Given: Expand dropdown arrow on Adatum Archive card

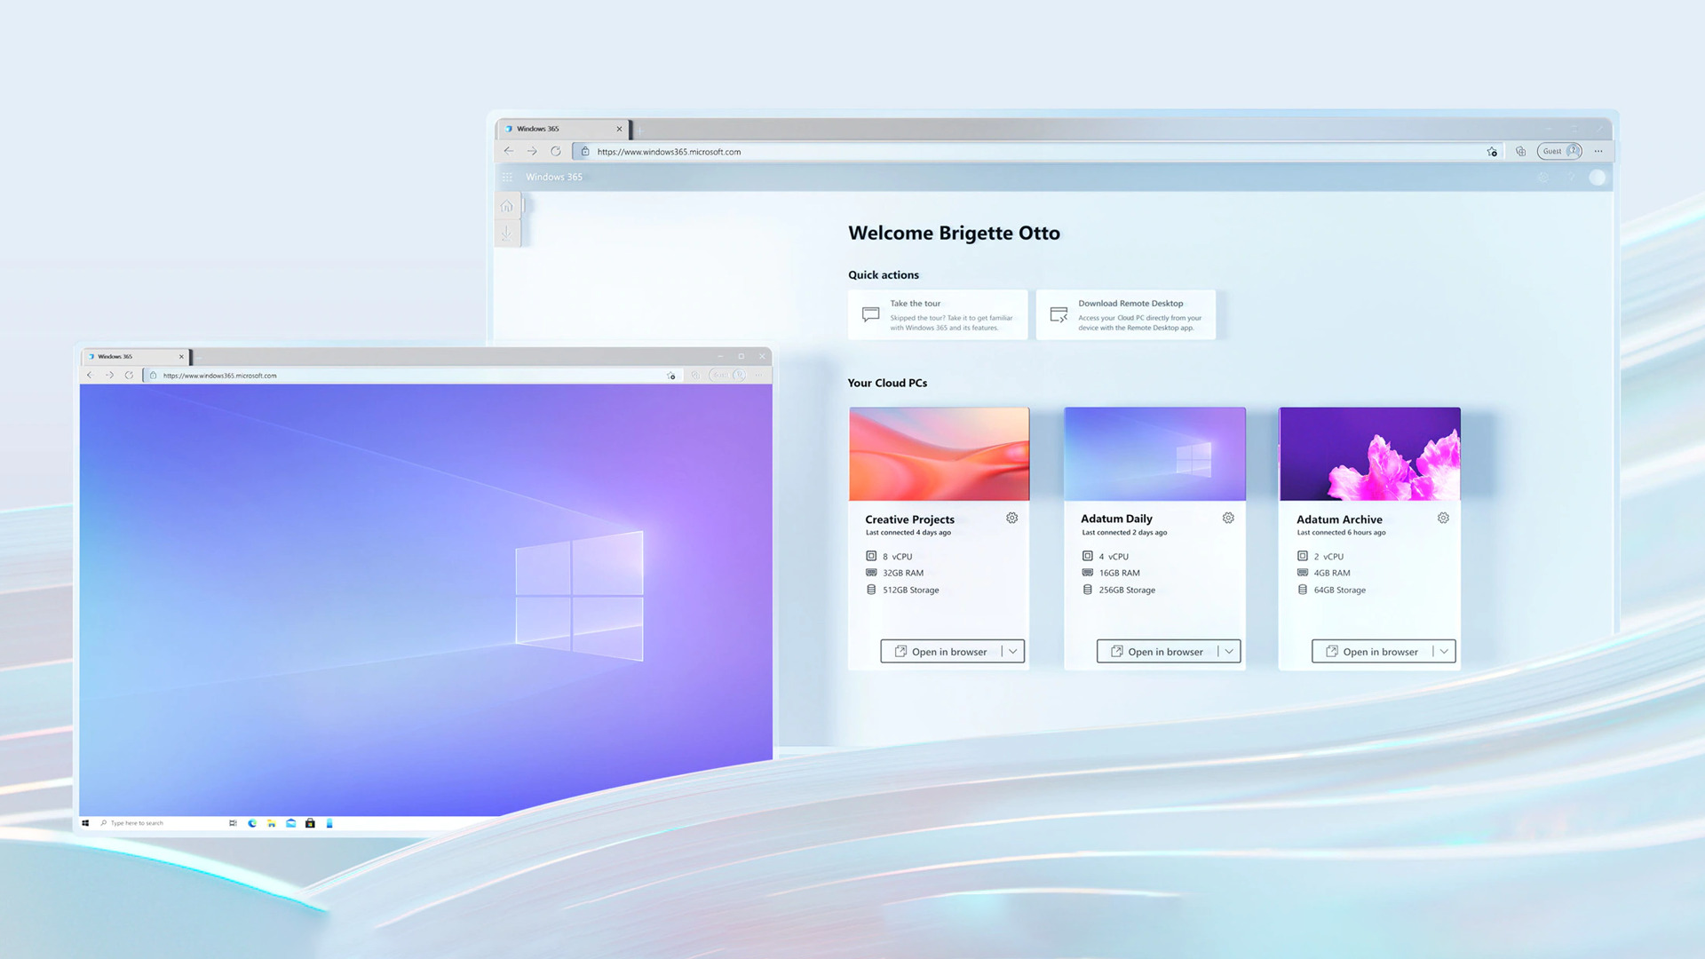Looking at the screenshot, I should [x=1445, y=652].
